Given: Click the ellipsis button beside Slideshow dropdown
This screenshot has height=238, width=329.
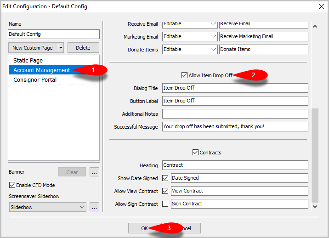Looking at the screenshot, I should pos(94,207).
